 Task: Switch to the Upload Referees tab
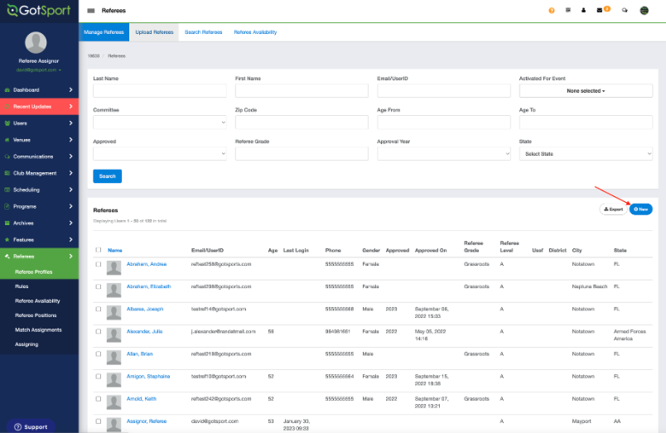pyautogui.click(x=154, y=32)
